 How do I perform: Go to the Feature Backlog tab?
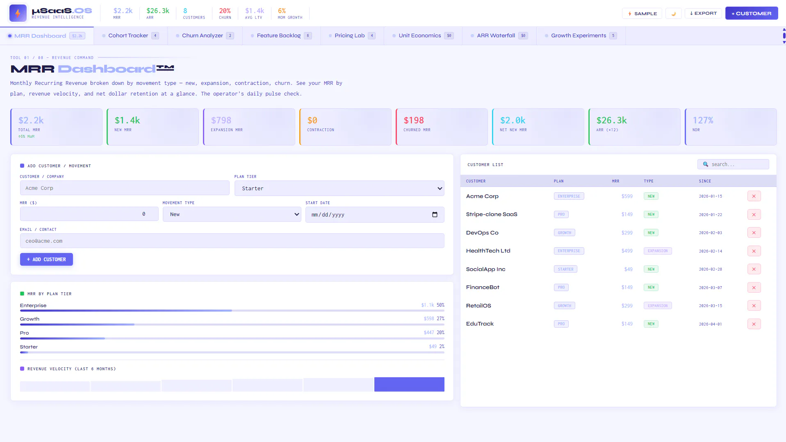[281, 36]
